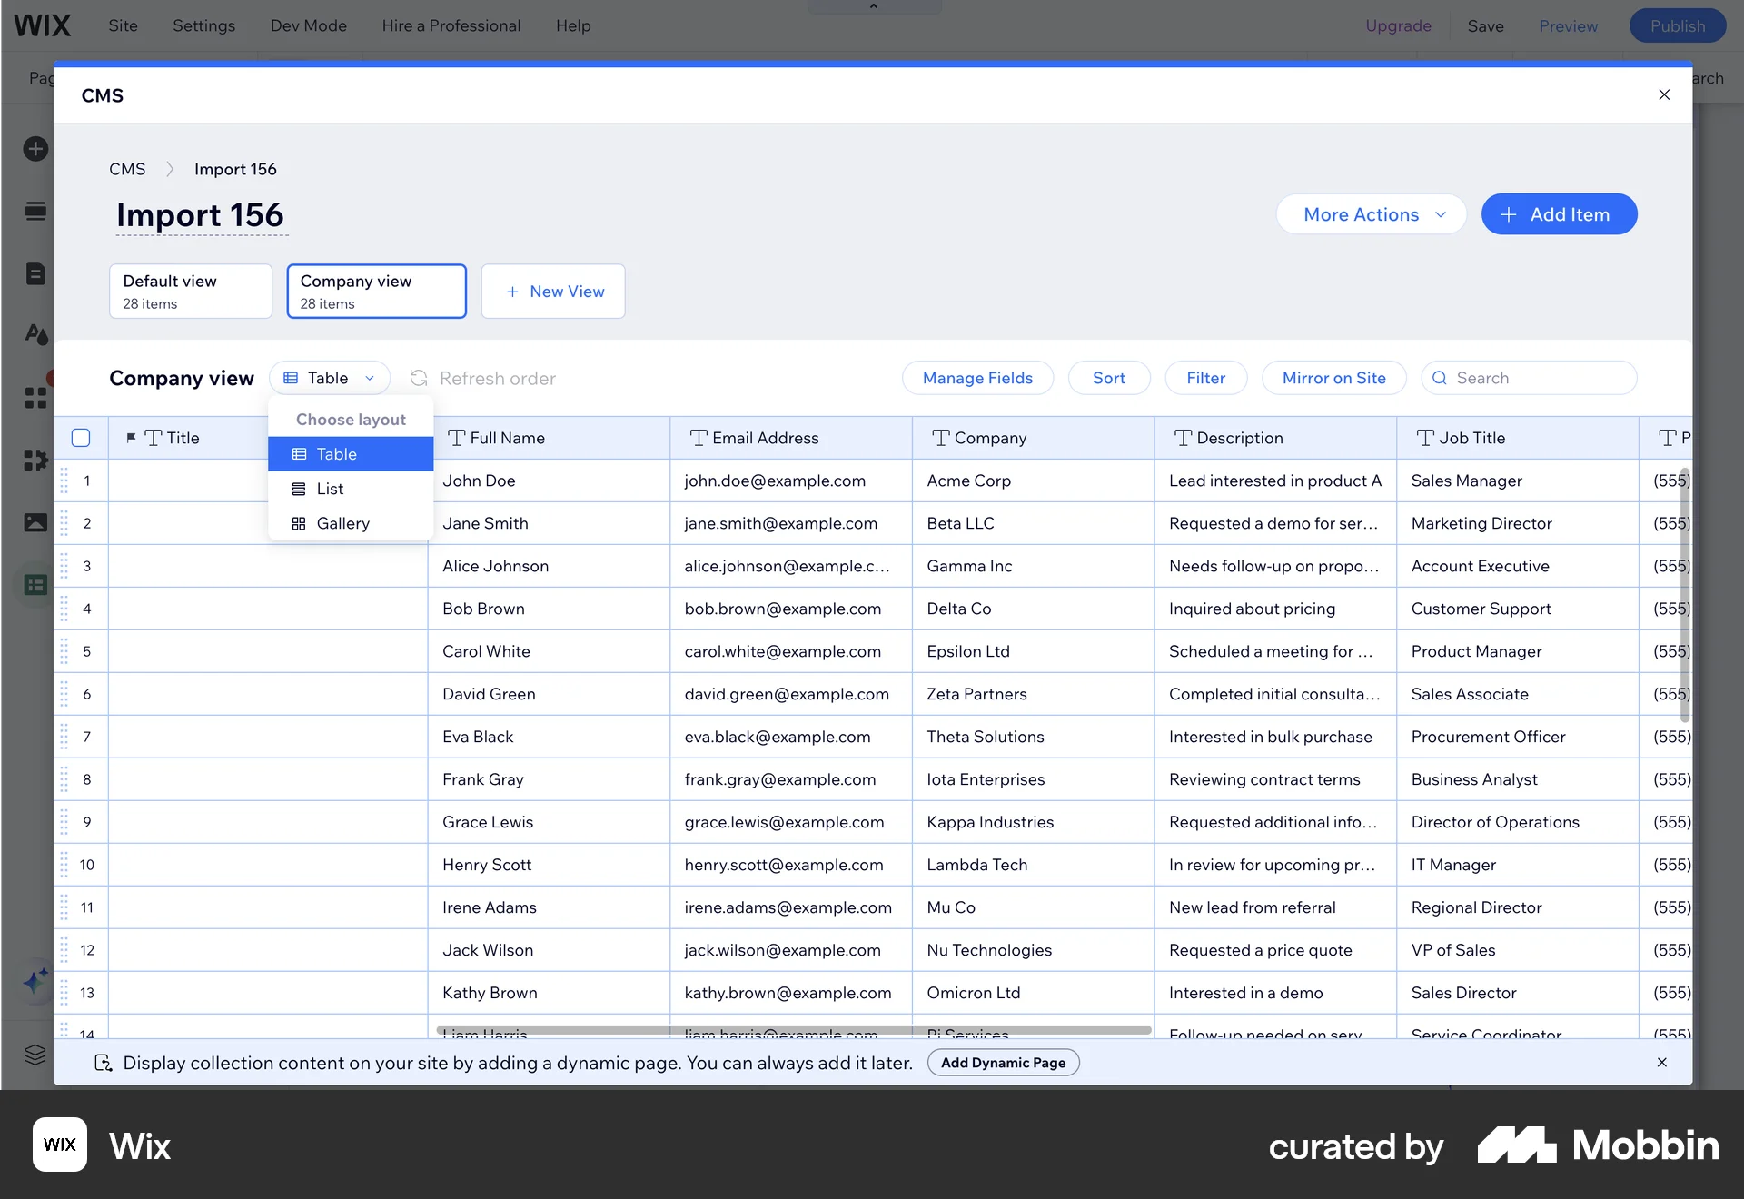Select Gallery from the Choose layout menu
The image size is (1744, 1199).
tap(343, 523)
